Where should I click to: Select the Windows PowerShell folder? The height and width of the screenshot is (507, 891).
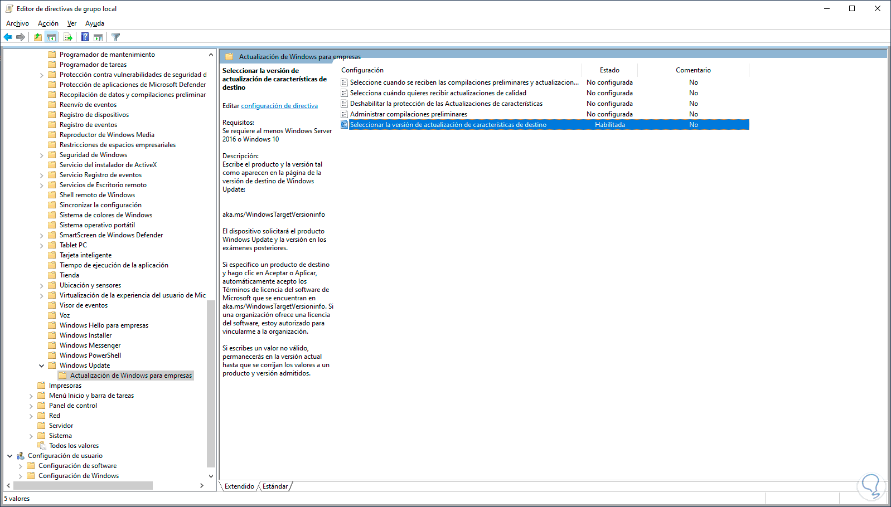click(x=90, y=355)
